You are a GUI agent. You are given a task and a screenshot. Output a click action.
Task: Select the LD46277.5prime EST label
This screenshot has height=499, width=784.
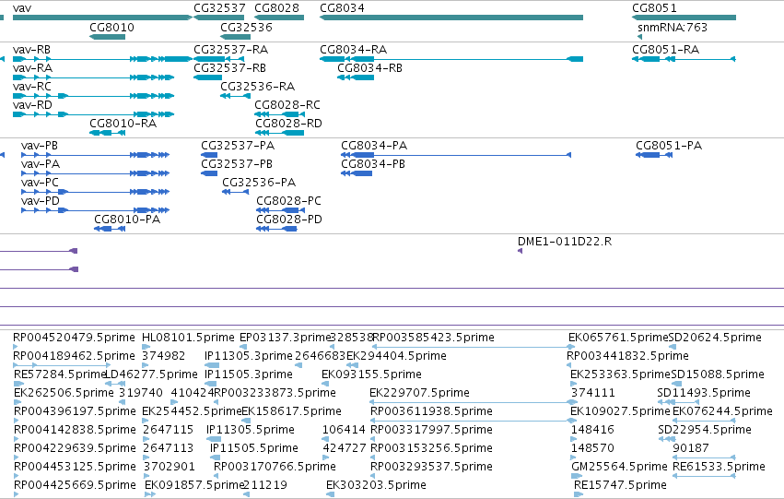click(151, 374)
